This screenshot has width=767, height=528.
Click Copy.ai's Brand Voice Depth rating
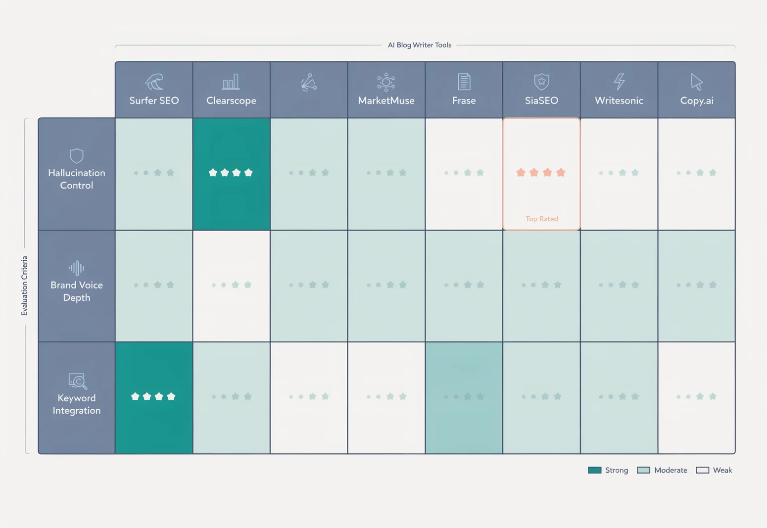[x=696, y=285]
